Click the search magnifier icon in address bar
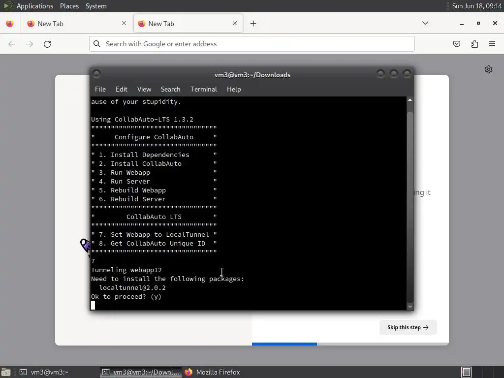The height and width of the screenshot is (378, 504). point(97,44)
